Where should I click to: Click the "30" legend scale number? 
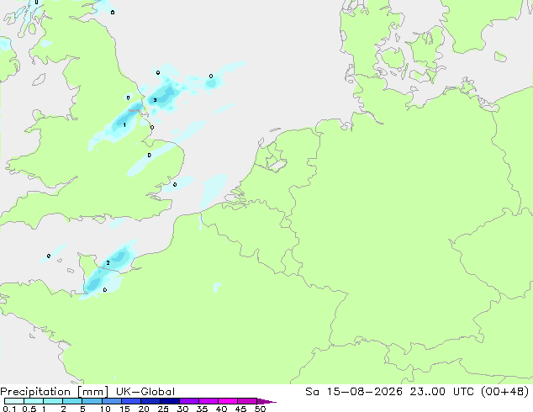183,409
